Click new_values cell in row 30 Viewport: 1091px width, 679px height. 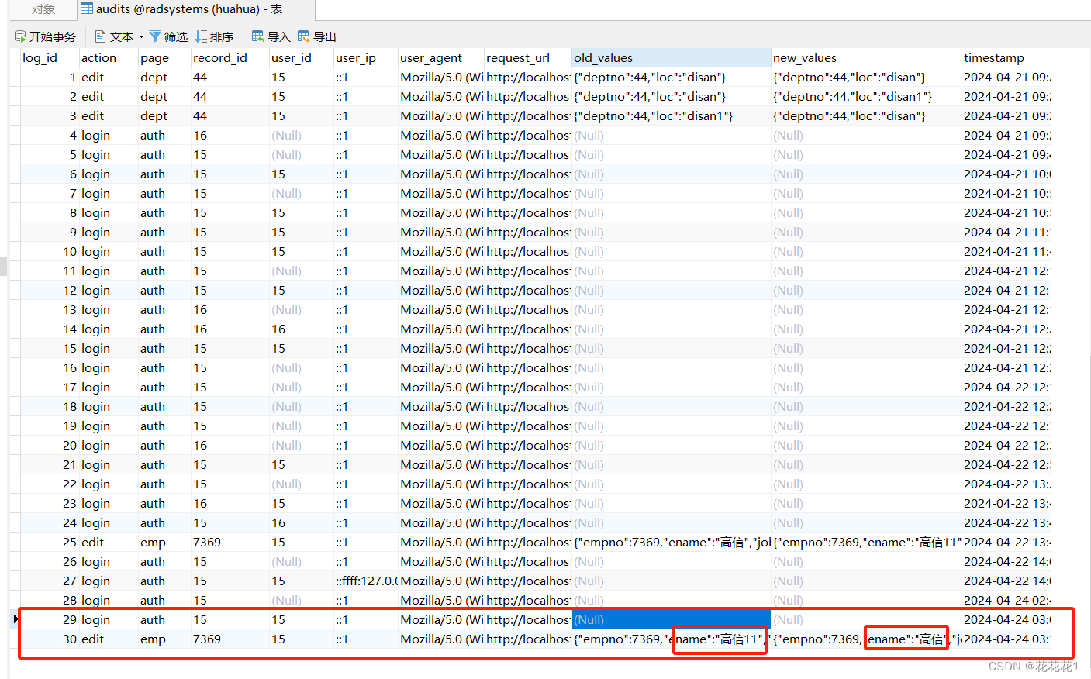866,639
